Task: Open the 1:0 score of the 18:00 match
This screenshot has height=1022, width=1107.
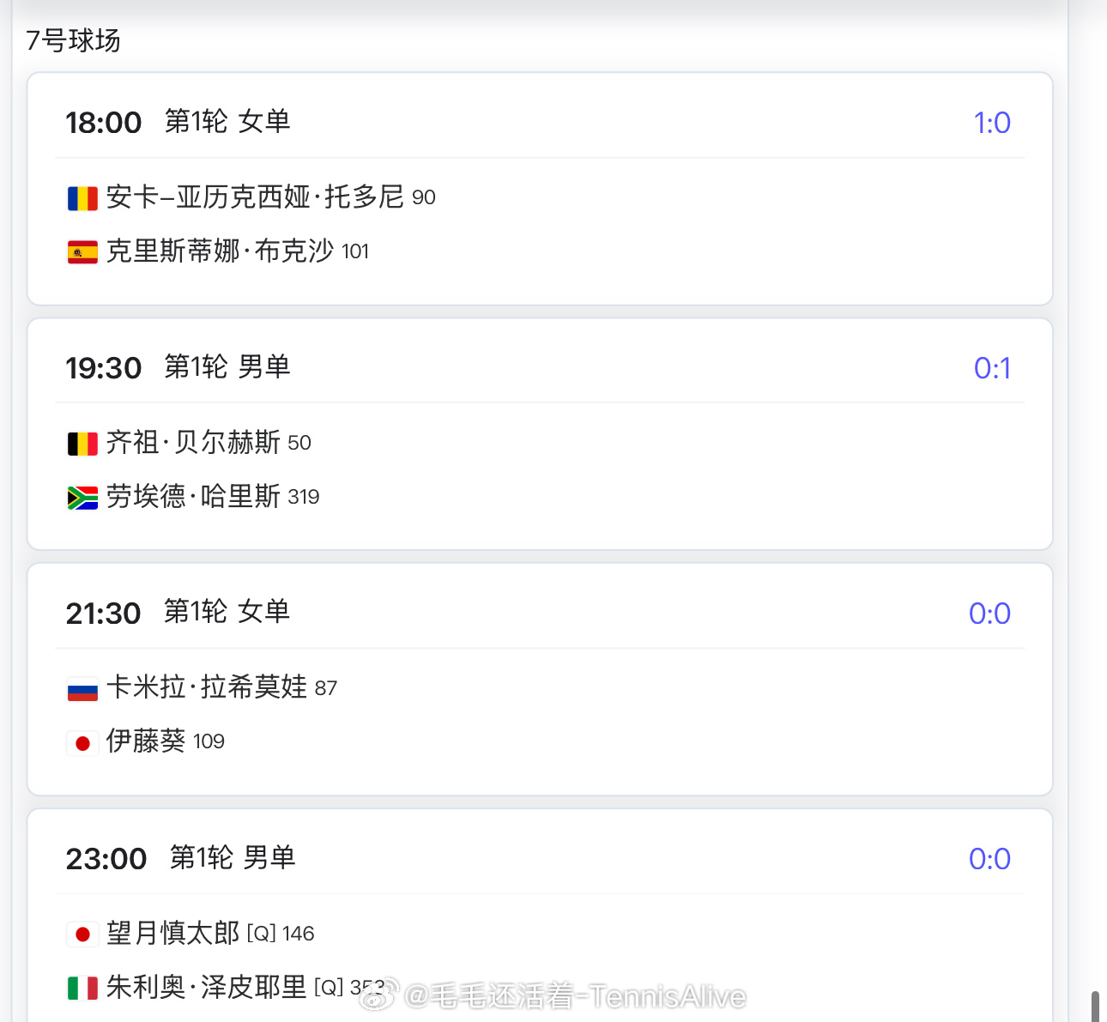Action: coord(992,123)
